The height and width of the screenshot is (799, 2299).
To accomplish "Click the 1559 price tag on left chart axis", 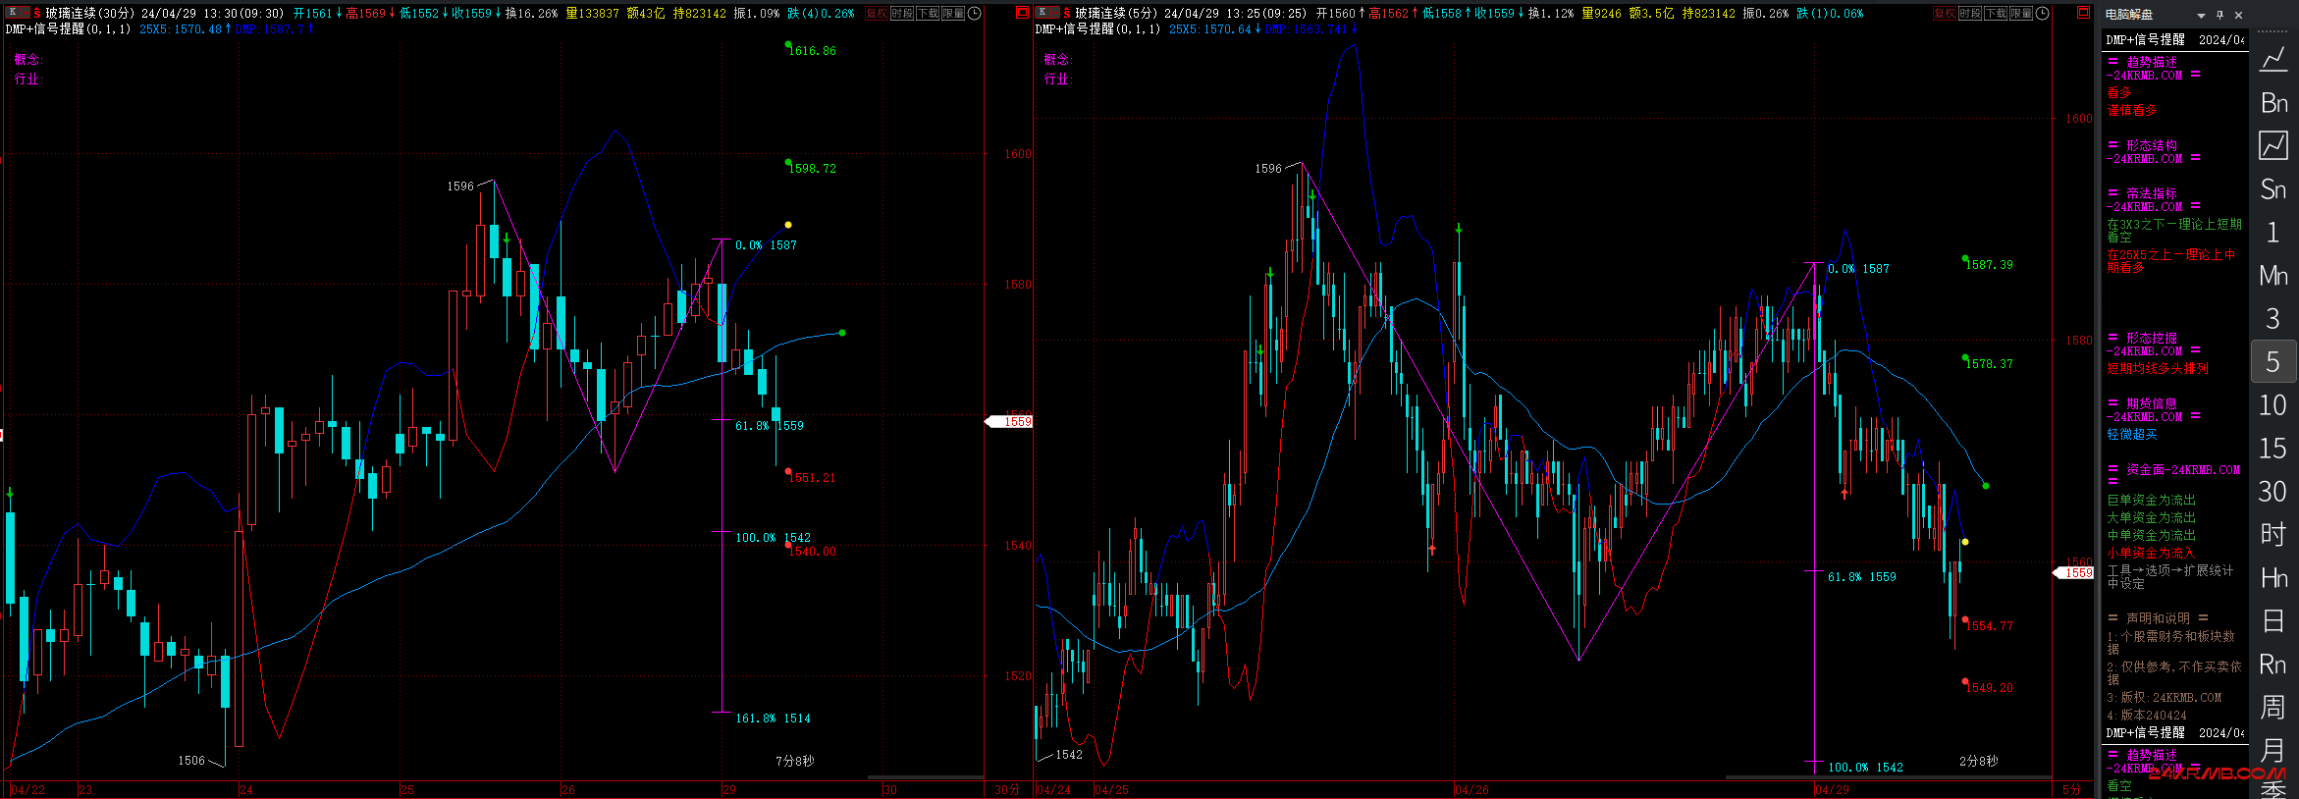I will tap(1010, 421).
